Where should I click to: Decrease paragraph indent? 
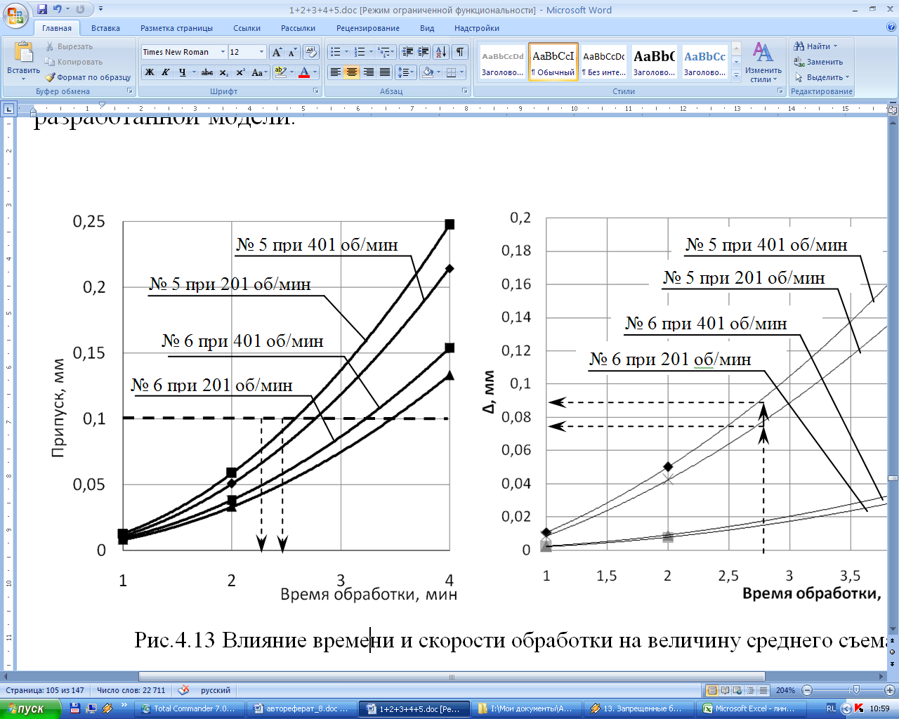(407, 52)
